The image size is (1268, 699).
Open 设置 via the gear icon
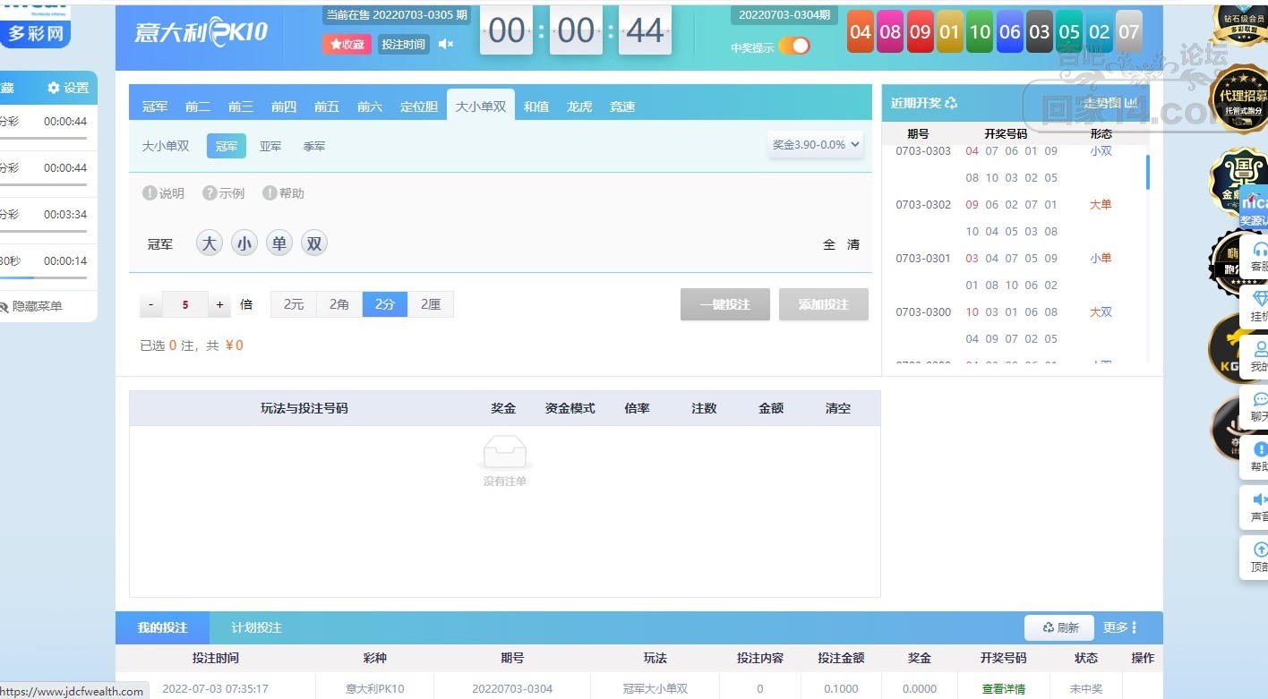point(54,88)
